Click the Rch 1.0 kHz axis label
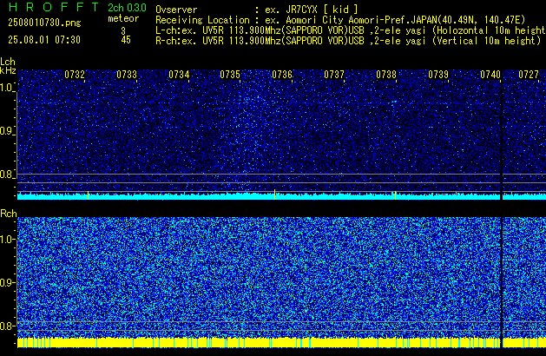 [7, 240]
